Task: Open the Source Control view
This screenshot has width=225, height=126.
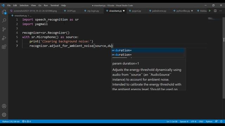Action: pyautogui.click(x=4, y=29)
